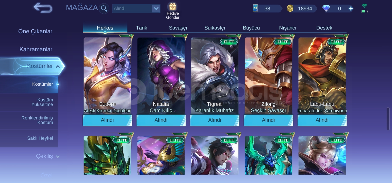Viewport: 392px width, 183px height.
Task: Select the Nişancı tab
Action: 288,28
